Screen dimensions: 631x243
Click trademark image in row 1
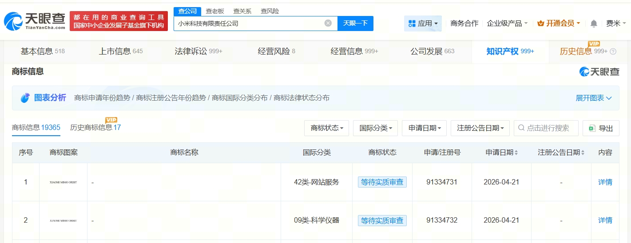[x=63, y=182]
